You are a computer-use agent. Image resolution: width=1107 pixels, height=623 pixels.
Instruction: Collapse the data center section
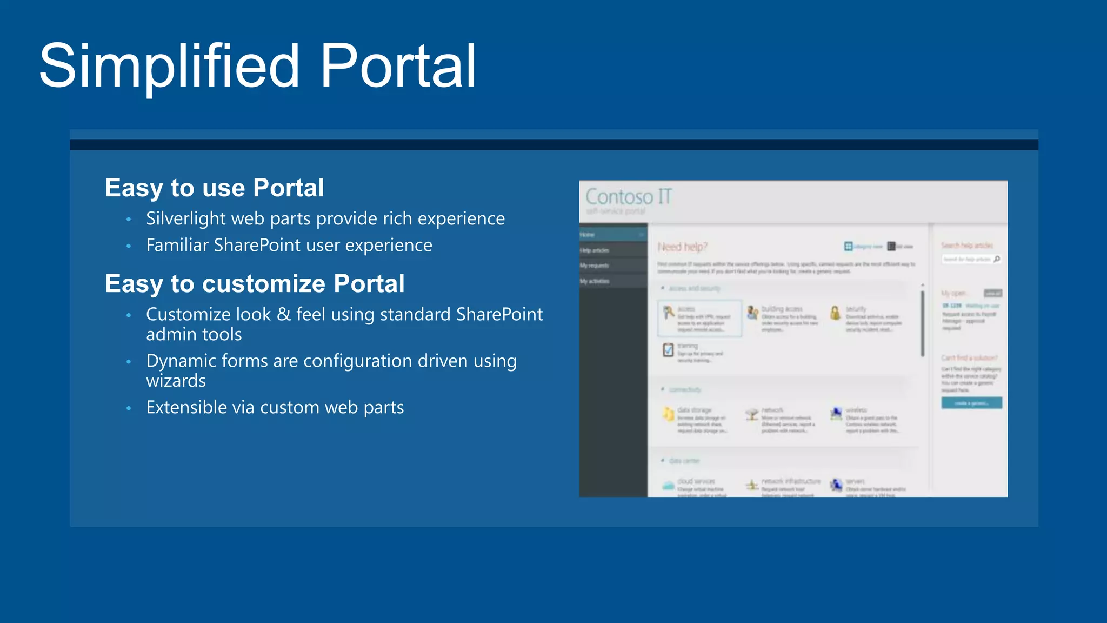(663, 461)
